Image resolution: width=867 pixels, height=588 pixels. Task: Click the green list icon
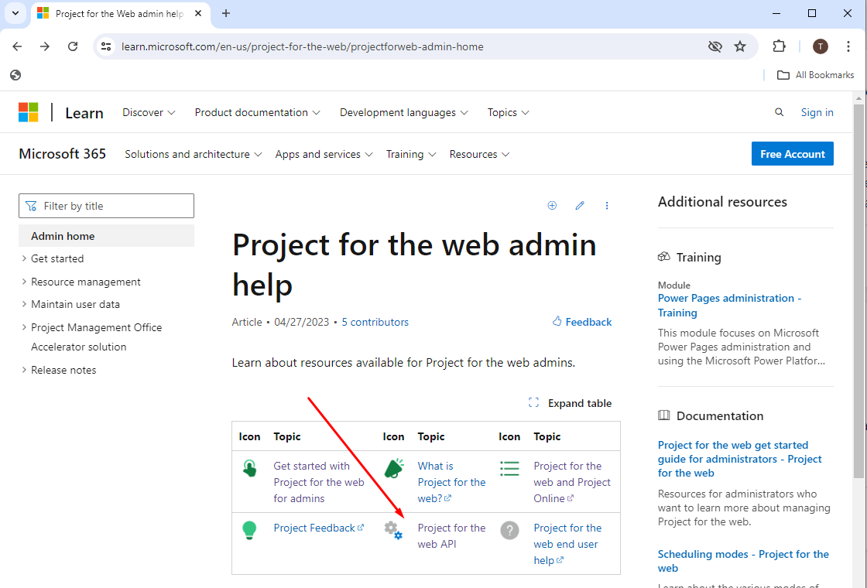509,469
